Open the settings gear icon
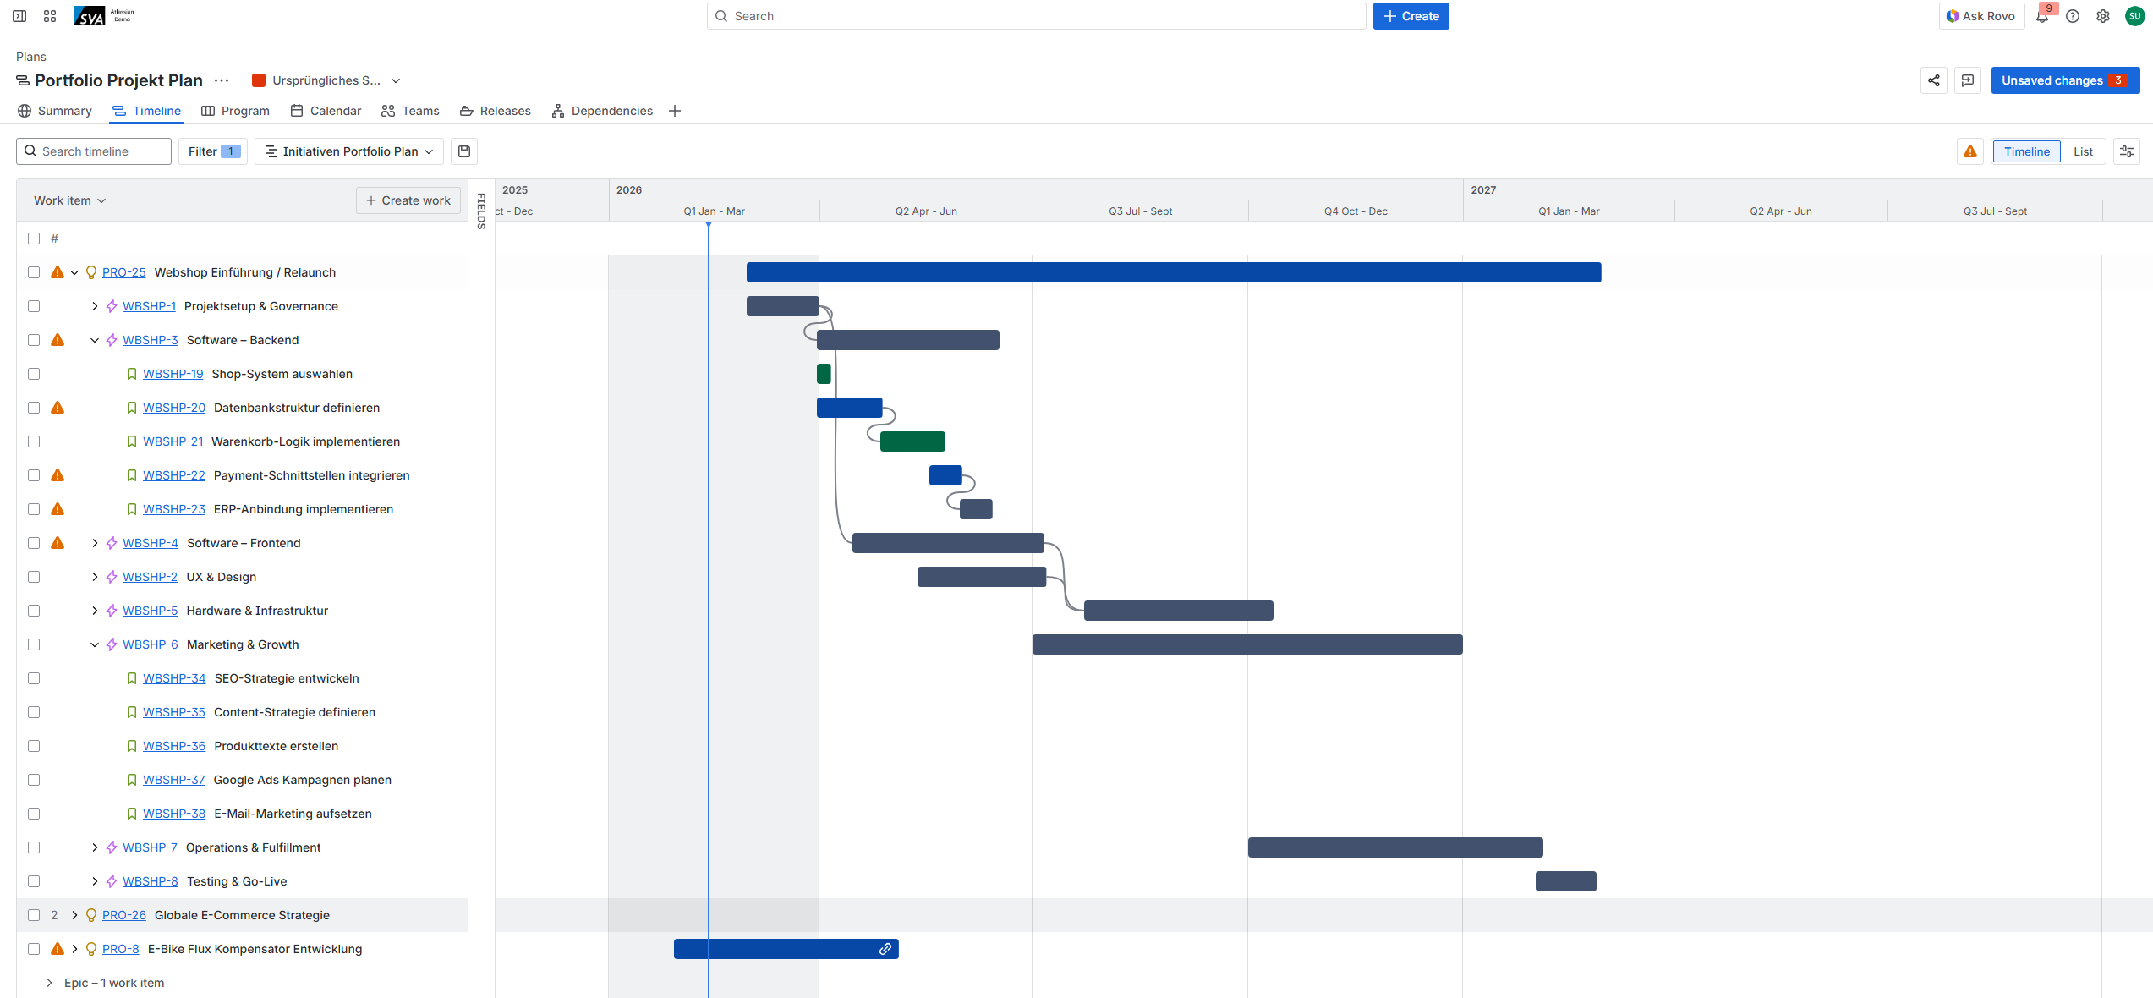 click(x=2103, y=16)
